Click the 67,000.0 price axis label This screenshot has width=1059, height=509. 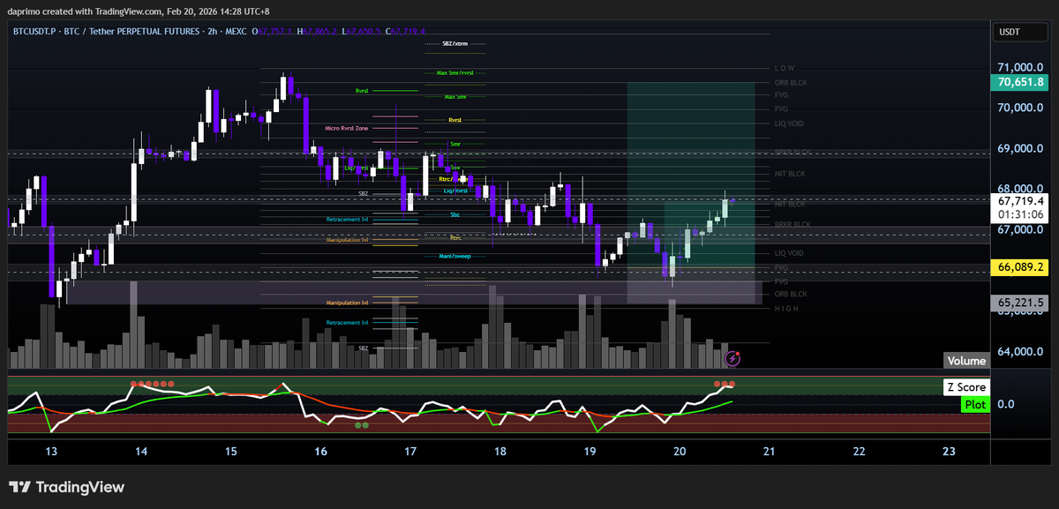(1021, 229)
